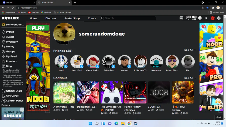Open the settings gear icon
The width and height of the screenshot is (226, 127).
pyautogui.click(x=219, y=18)
